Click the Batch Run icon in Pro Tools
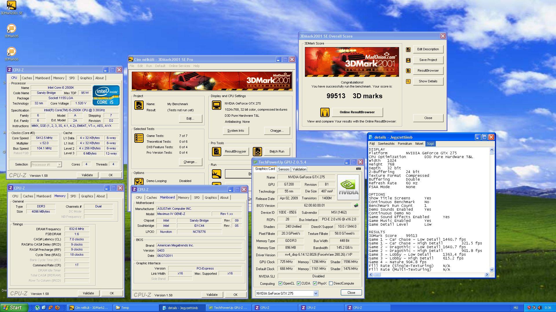 257,151
